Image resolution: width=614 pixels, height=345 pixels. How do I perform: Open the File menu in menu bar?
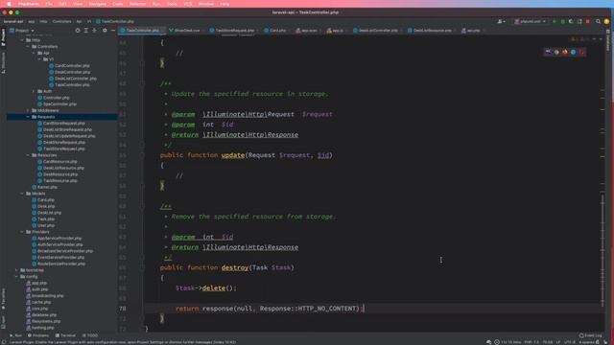(49, 4)
